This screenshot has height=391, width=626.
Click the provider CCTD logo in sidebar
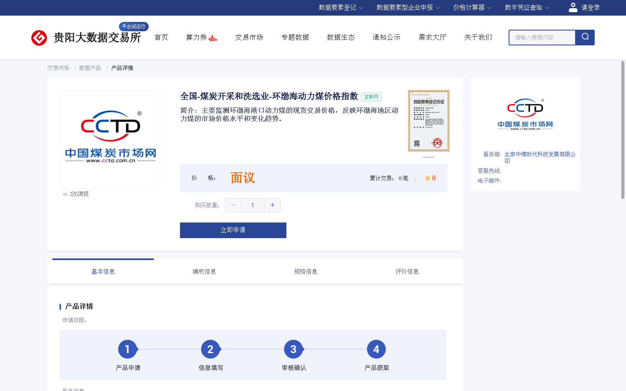tap(525, 114)
